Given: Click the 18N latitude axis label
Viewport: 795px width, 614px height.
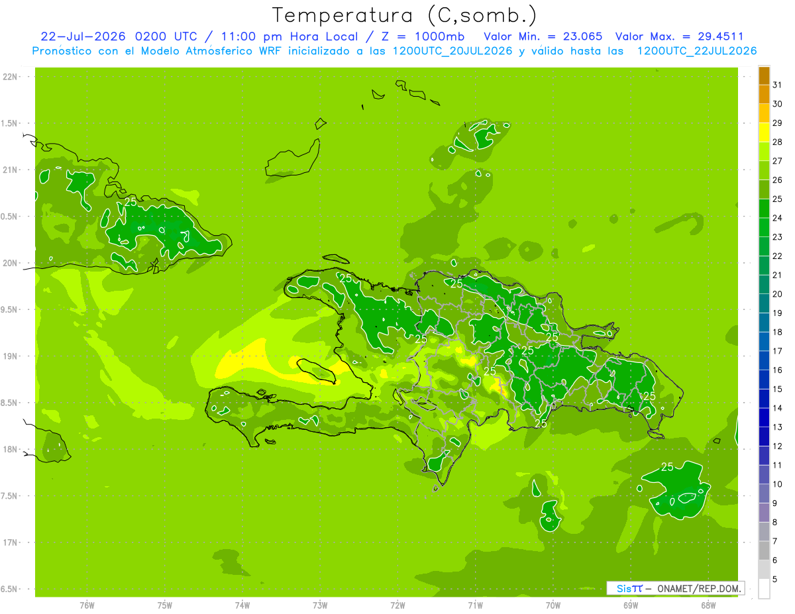Looking at the screenshot, I should click(x=10, y=449).
